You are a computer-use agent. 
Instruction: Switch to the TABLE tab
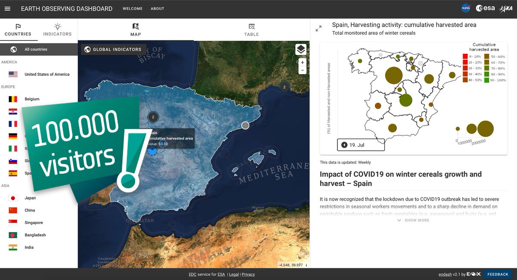click(251, 30)
